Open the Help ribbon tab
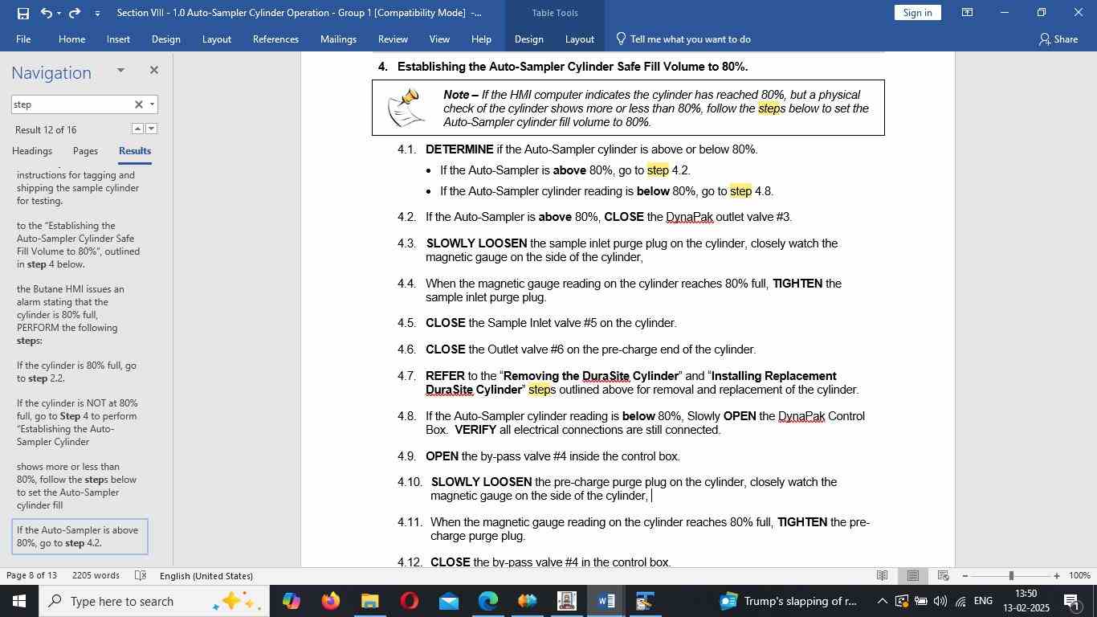1097x617 pixels. coord(481,39)
